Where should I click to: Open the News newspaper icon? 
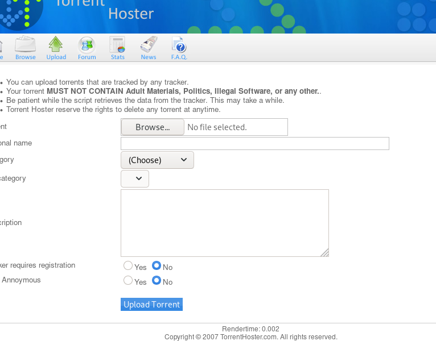[x=149, y=44]
